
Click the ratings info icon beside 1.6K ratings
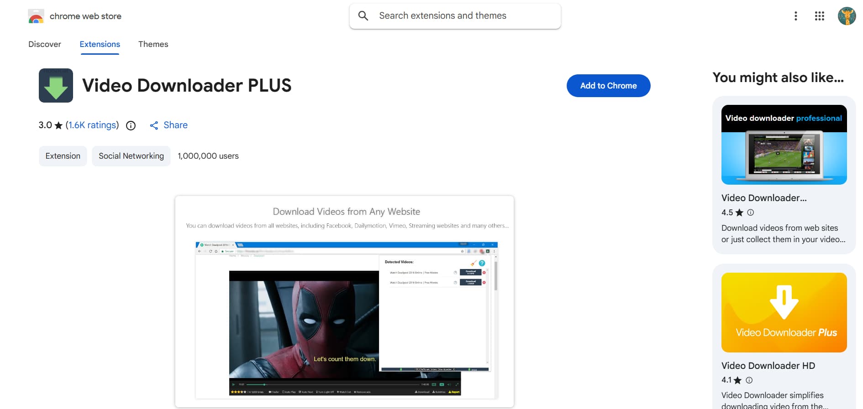[131, 125]
